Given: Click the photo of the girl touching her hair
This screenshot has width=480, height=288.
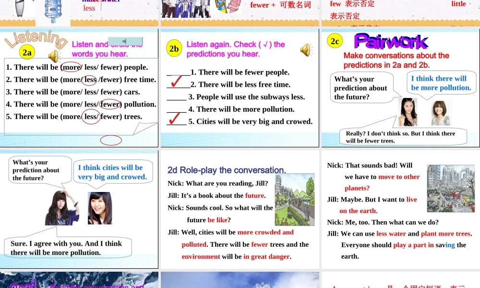Looking at the screenshot, I should click(x=62, y=208).
